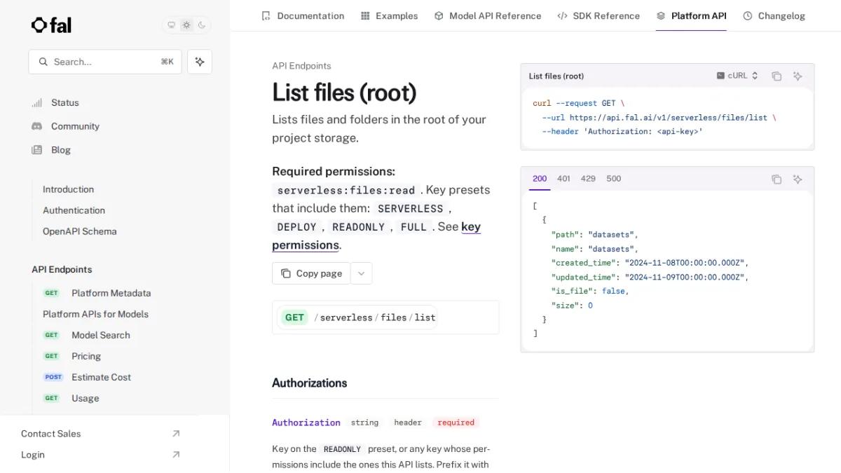Open Status link in sidebar
The image size is (841, 473).
click(65, 102)
